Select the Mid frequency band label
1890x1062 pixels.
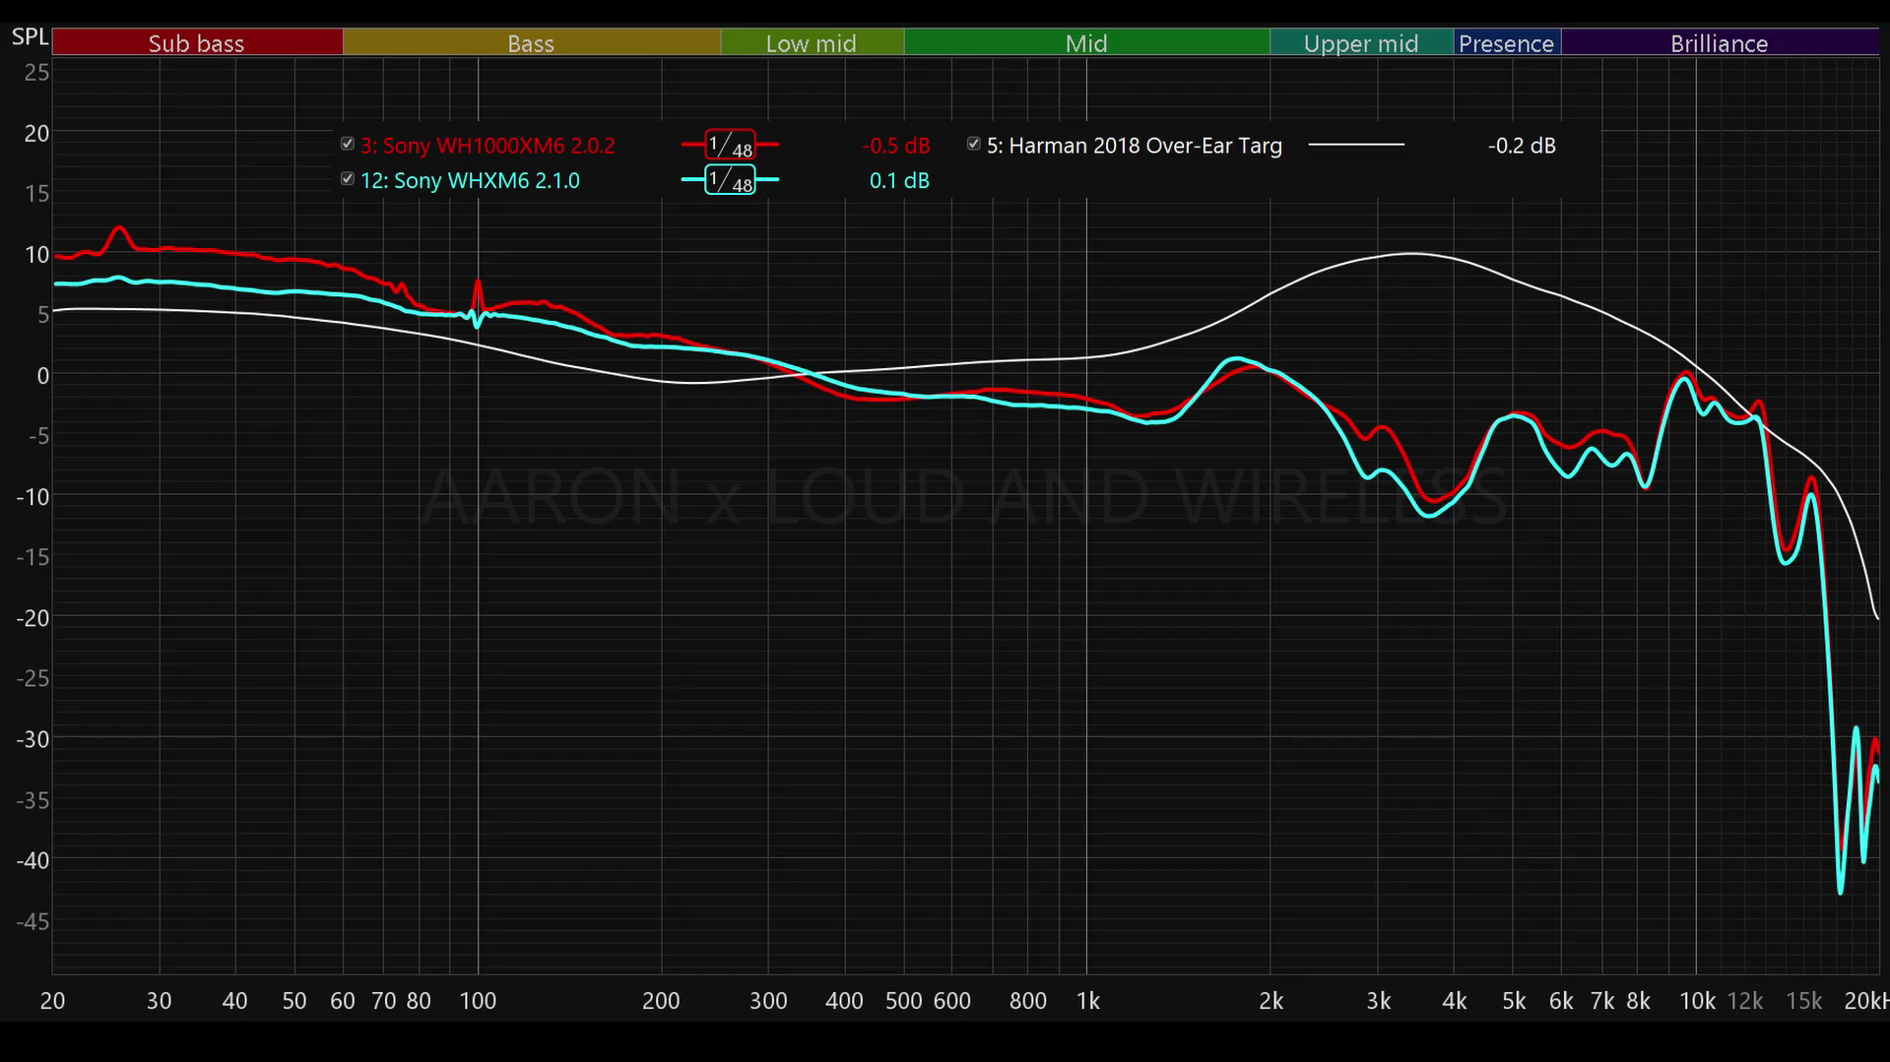coord(1086,43)
